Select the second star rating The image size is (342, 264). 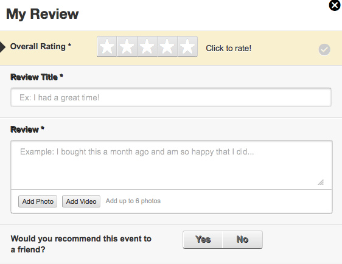pos(127,46)
